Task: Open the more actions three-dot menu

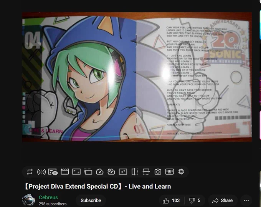Action: 246,200
